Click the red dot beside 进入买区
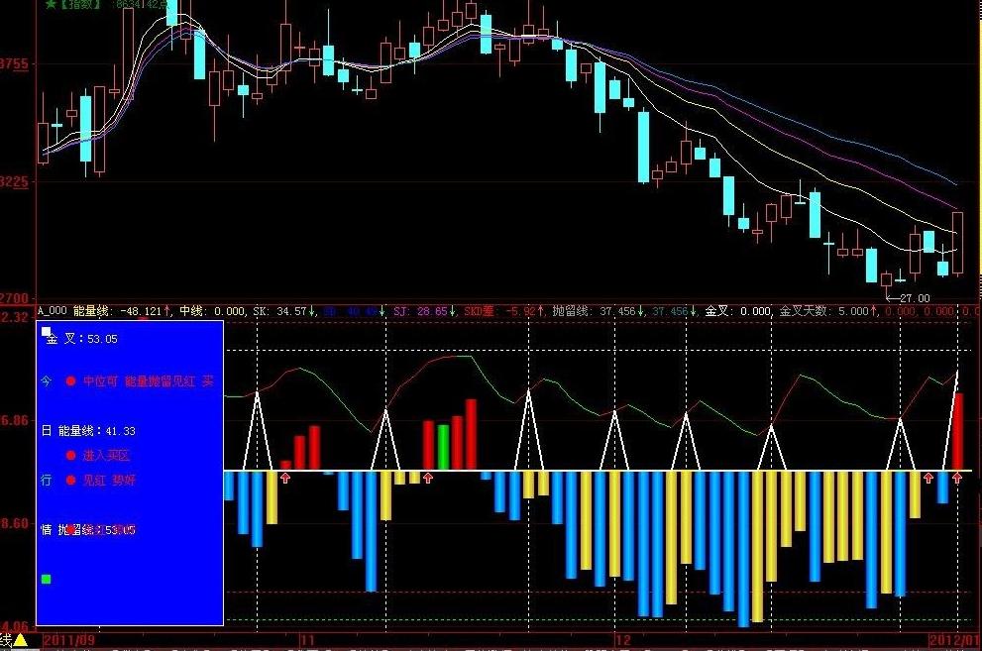The width and height of the screenshot is (982, 651). point(70,455)
